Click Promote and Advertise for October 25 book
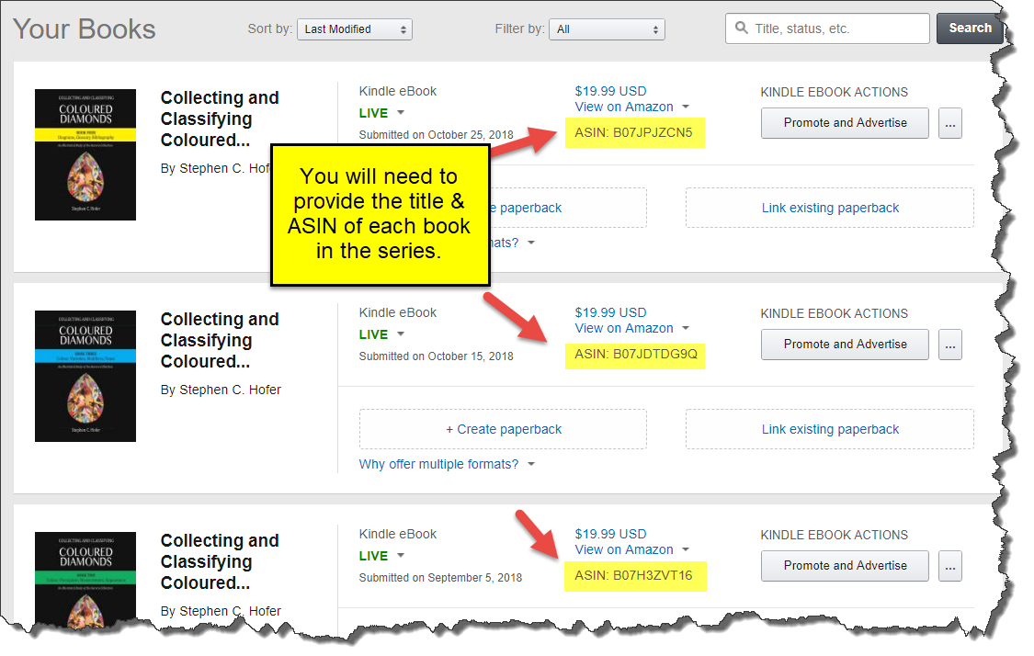 click(x=845, y=123)
